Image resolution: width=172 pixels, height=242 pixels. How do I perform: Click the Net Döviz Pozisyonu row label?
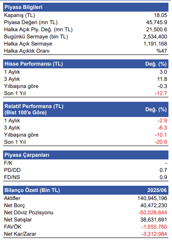[x=29, y=213]
